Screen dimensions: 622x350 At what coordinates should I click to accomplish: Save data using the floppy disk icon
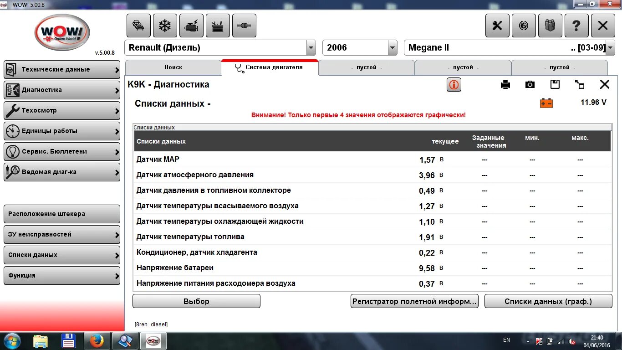coord(555,84)
